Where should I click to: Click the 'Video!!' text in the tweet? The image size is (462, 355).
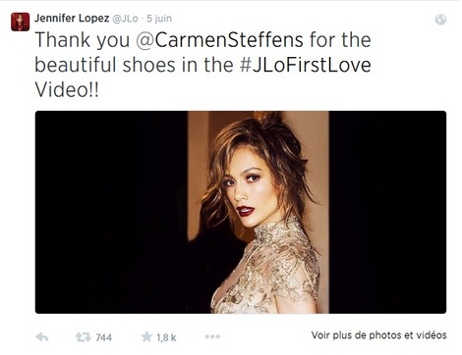pyautogui.click(x=67, y=89)
